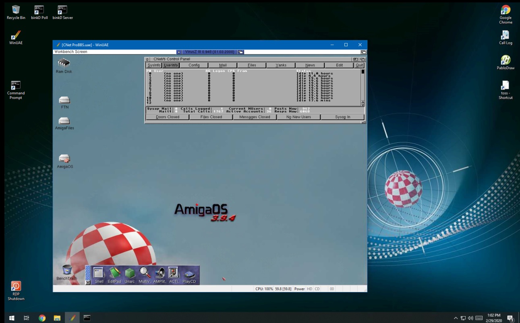Switch to the Config tab

(194, 65)
